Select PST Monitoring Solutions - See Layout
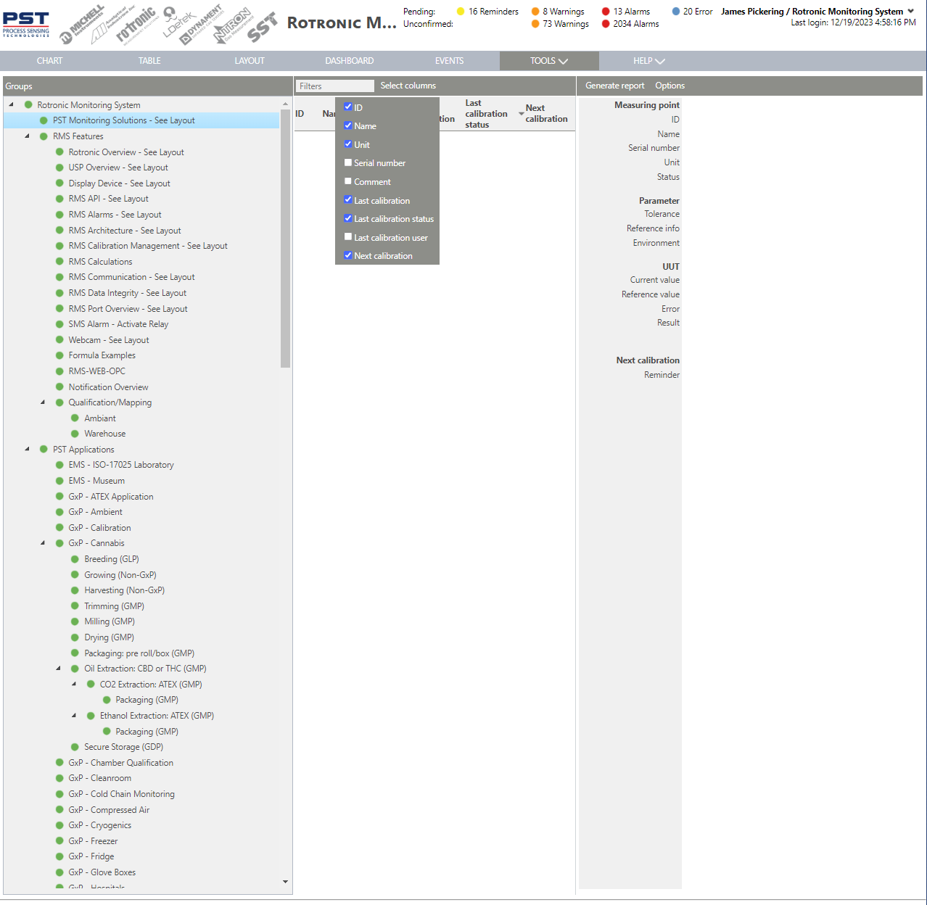The height and width of the screenshot is (905, 927). click(x=123, y=120)
